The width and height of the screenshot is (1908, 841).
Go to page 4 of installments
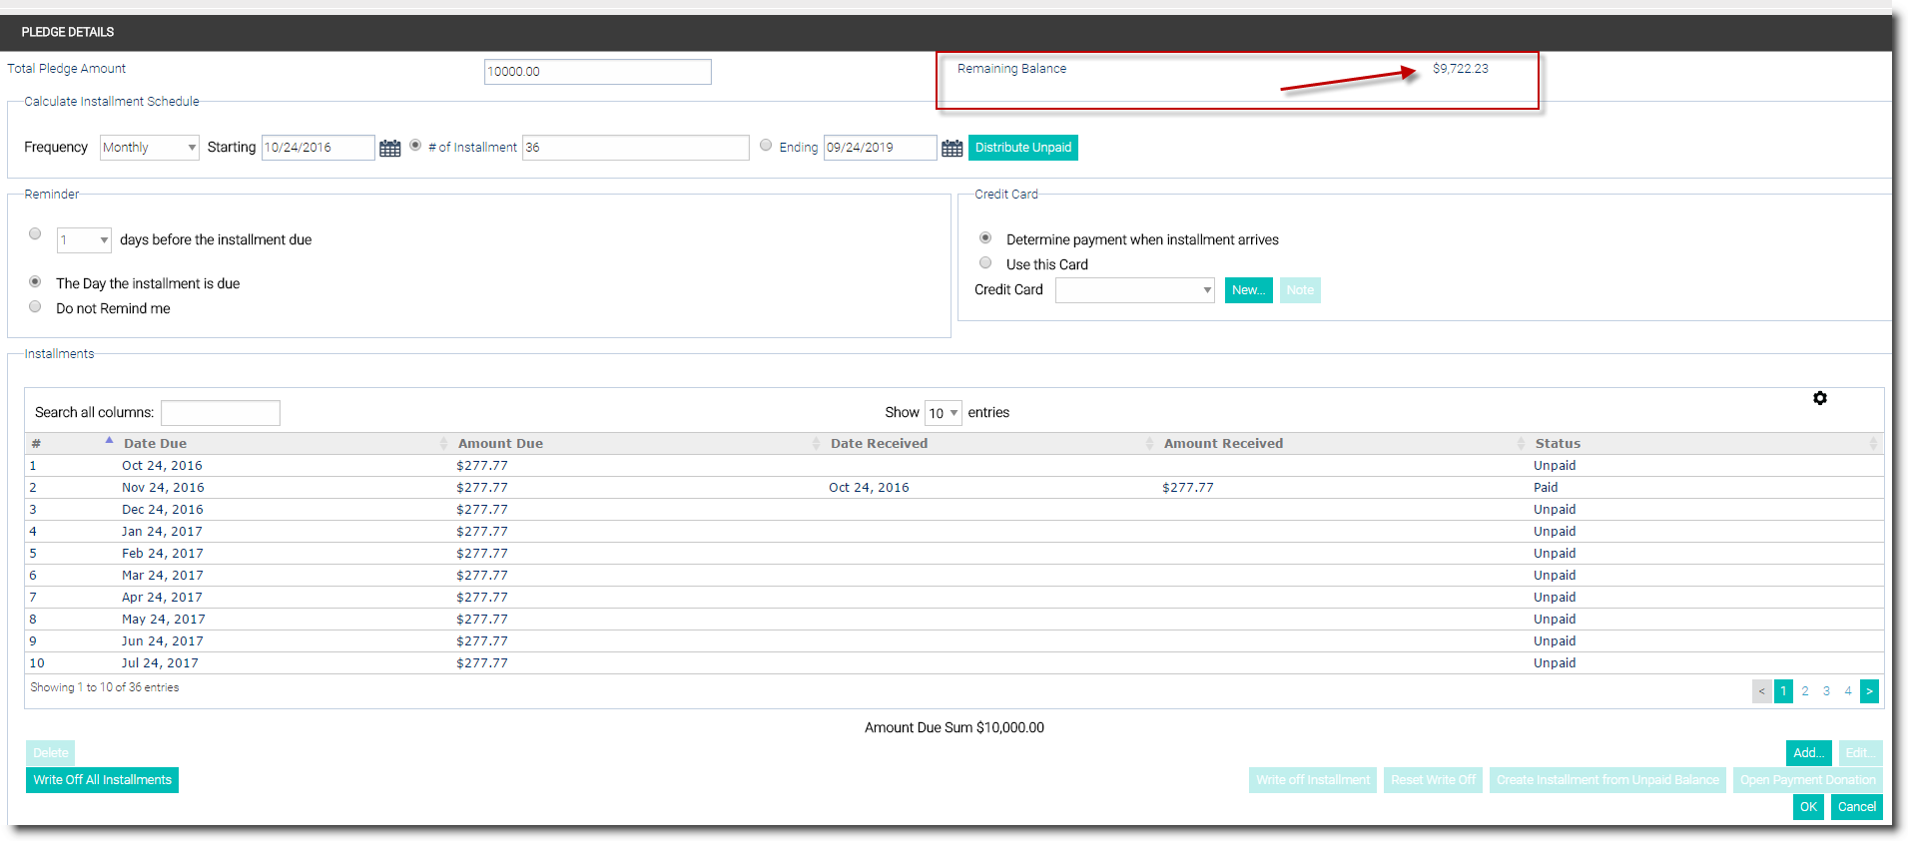[1848, 690]
